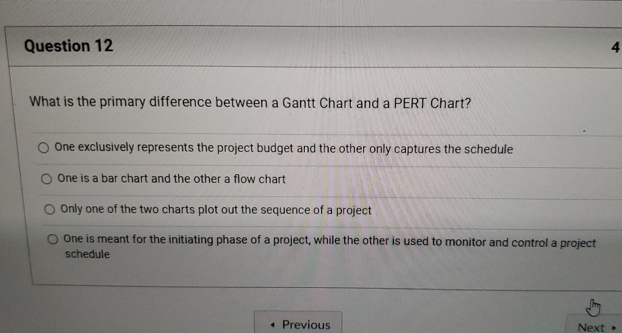The width and height of the screenshot is (622, 333).
Task: Select the radio button for "One is a bar chart and the other a flow chart"
Action: pos(47,179)
